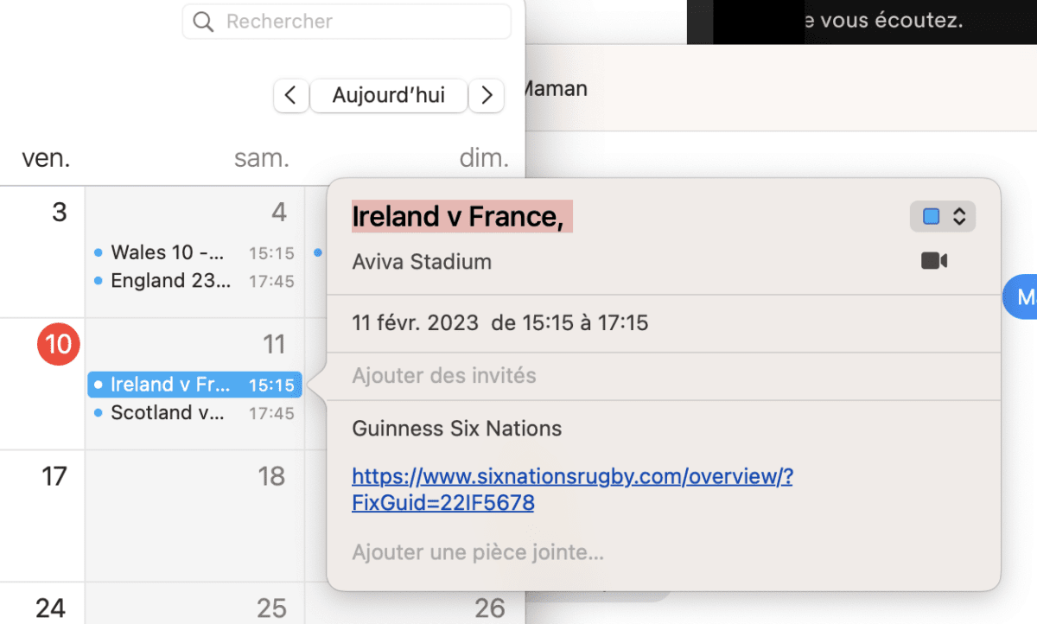Click the next period chevron arrow
This screenshot has width=1037, height=624.
click(x=487, y=95)
